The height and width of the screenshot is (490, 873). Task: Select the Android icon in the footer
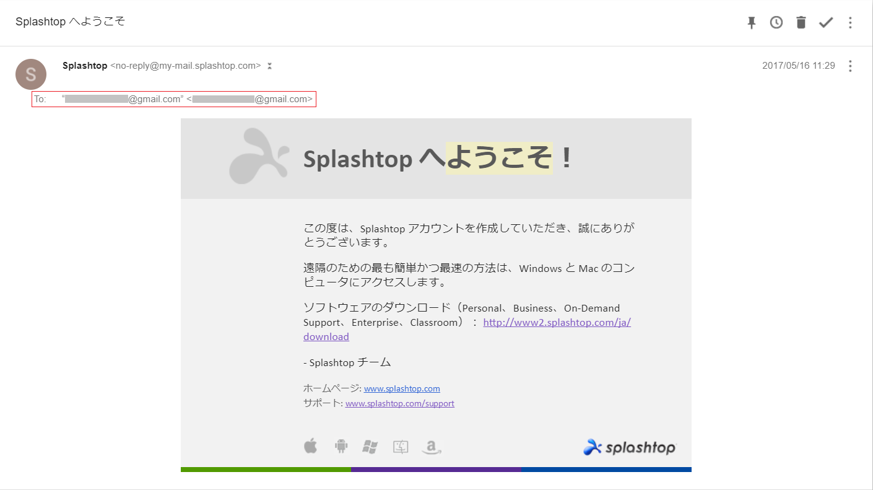tap(340, 445)
